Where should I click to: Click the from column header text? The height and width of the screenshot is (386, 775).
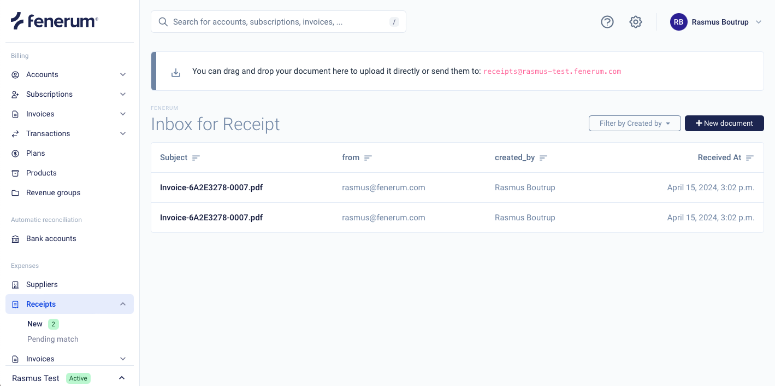[351, 157]
